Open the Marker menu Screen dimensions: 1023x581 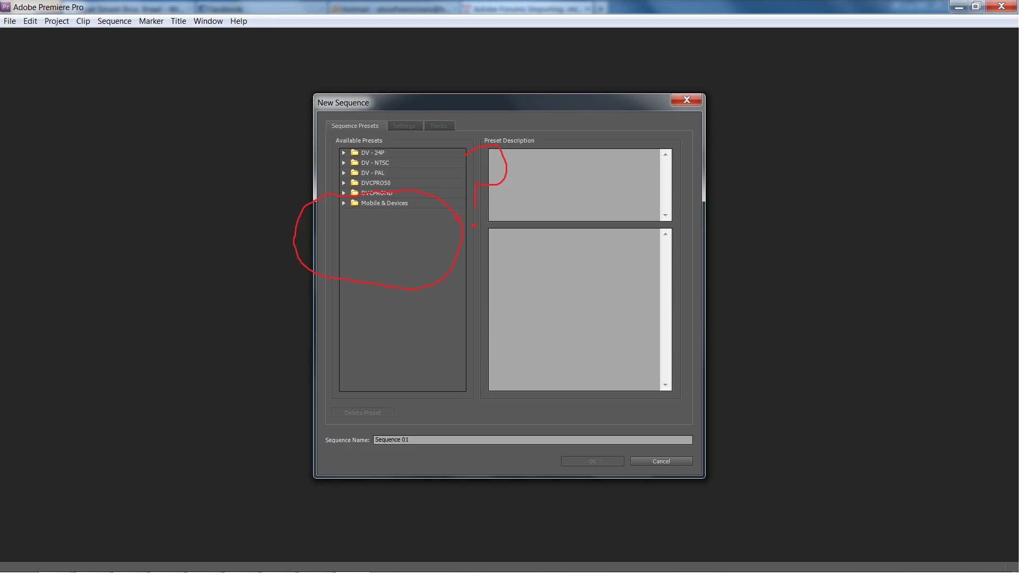pyautogui.click(x=151, y=21)
